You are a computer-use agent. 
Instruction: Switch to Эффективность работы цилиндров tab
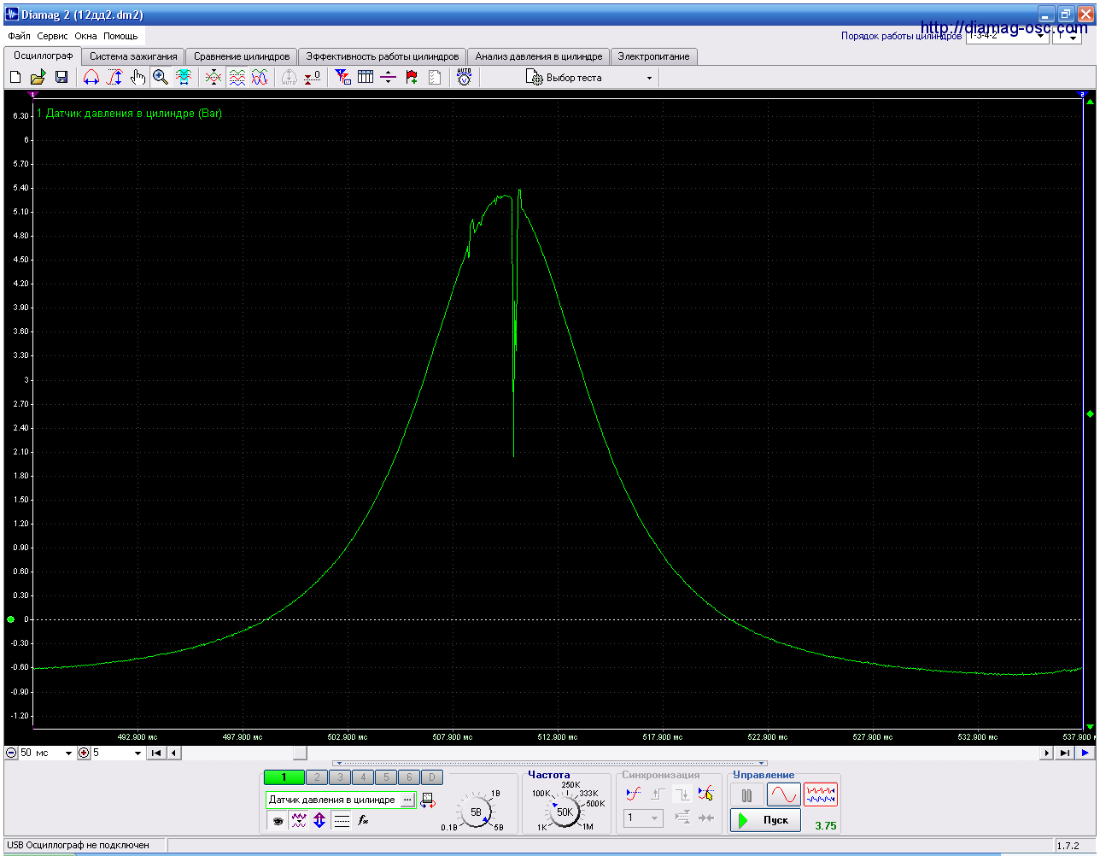(383, 56)
